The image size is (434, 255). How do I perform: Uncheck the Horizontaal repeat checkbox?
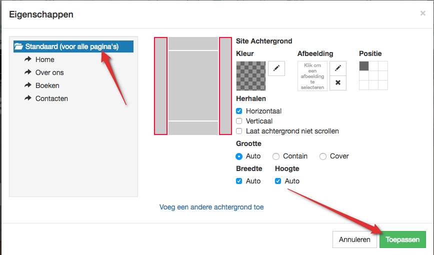[x=239, y=111]
